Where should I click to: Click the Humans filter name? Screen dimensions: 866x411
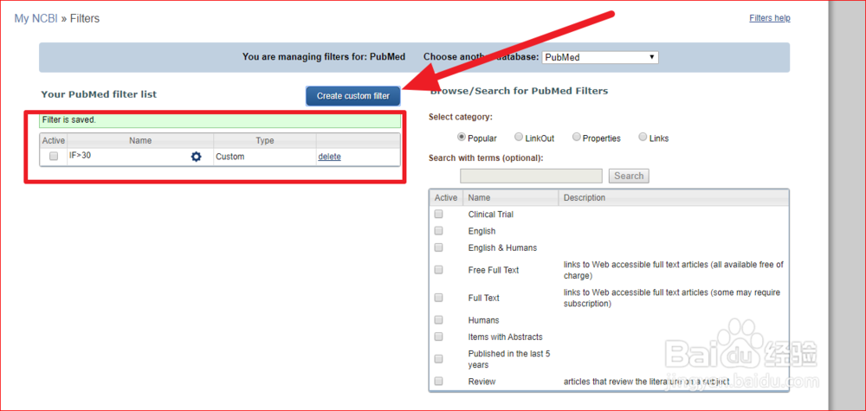pyautogui.click(x=484, y=320)
